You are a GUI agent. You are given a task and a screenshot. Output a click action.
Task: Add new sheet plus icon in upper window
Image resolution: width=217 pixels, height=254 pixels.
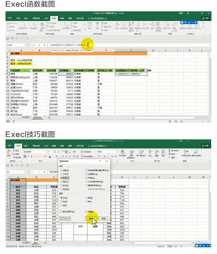point(49,118)
